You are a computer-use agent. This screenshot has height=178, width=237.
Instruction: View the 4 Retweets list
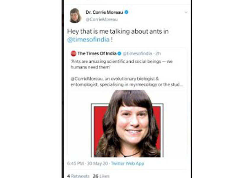(78, 176)
